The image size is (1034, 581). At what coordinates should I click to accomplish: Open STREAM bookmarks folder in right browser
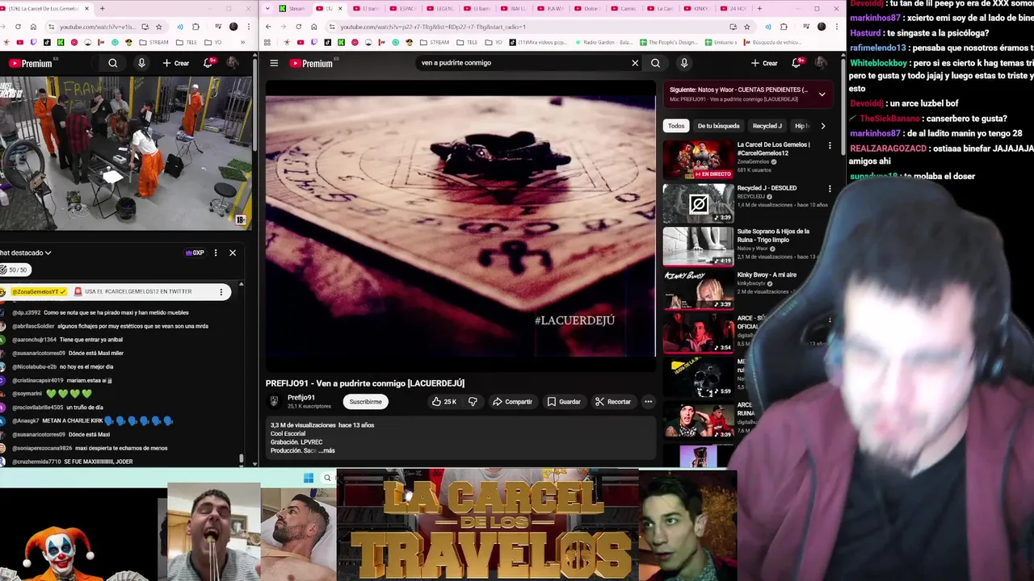(433, 42)
